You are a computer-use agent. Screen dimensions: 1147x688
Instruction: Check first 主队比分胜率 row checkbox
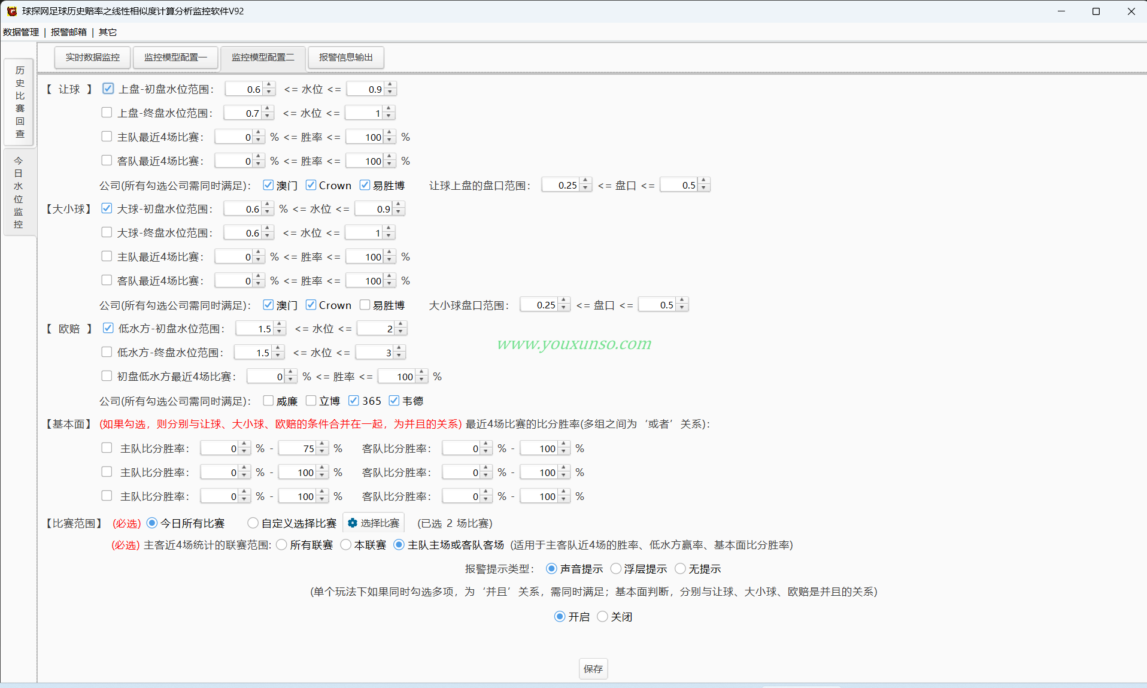(x=107, y=448)
